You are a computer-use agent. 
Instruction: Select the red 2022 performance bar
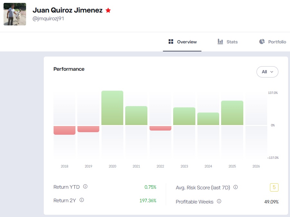point(160,128)
